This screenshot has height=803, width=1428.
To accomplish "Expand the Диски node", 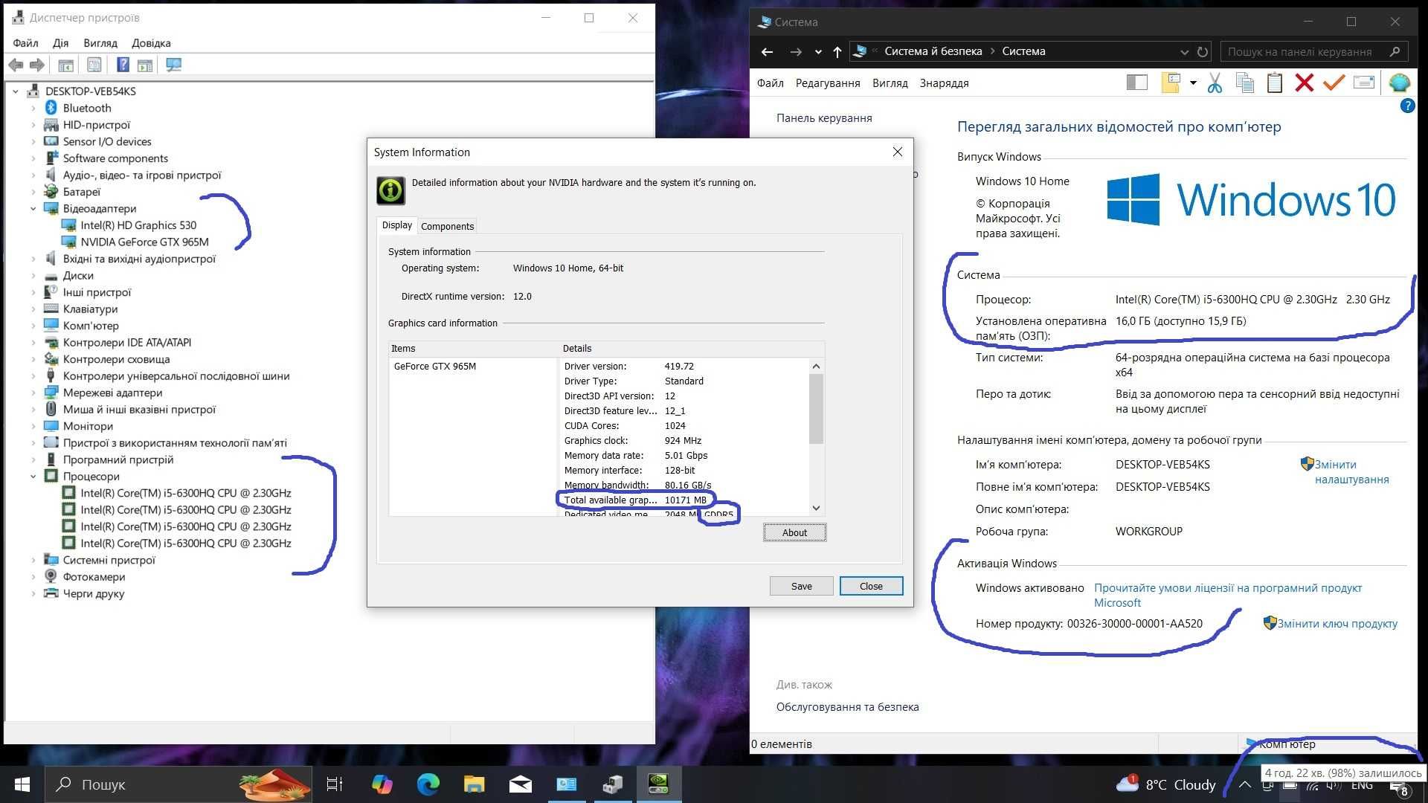I will click(x=33, y=276).
